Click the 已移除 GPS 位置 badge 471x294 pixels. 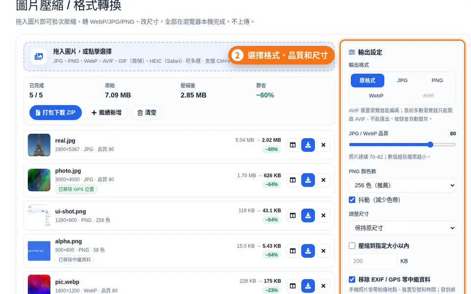click(x=76, y=189)
